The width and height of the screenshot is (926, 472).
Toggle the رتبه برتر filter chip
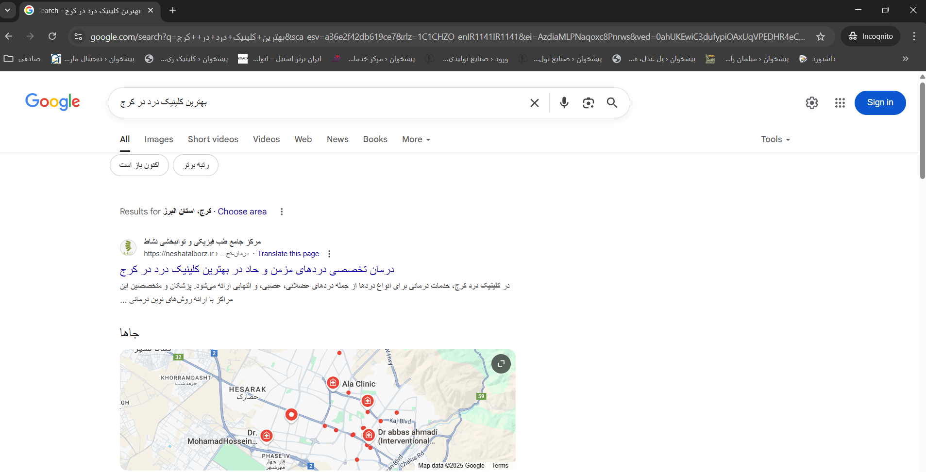point(196,165)
